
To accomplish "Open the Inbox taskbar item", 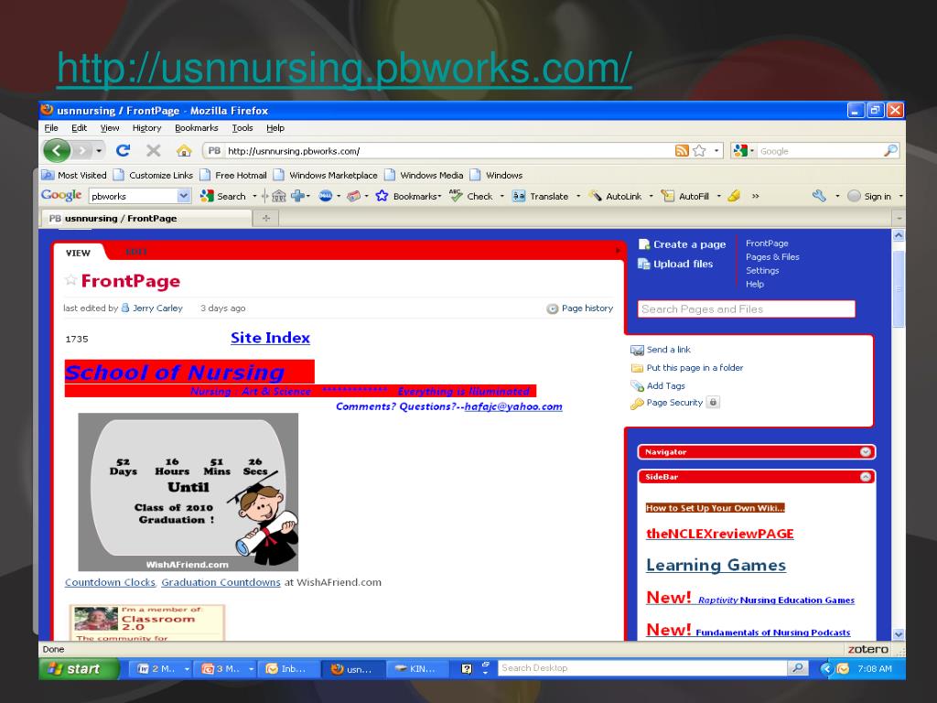I will (288, 669).
